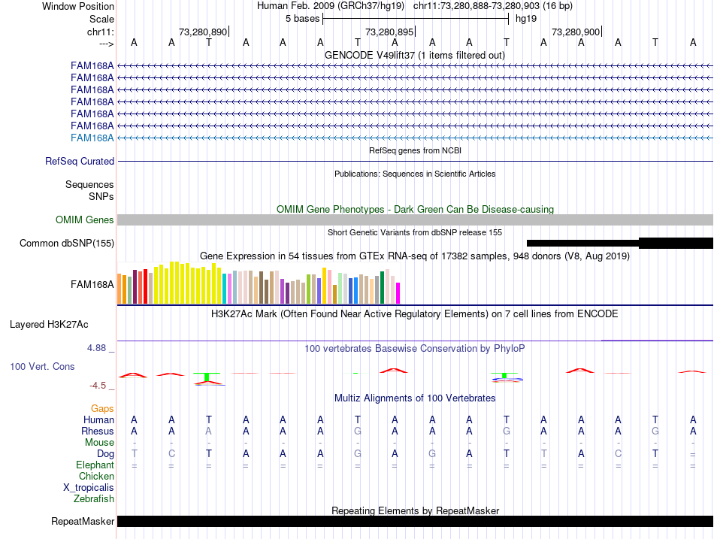This screenshot has width=714, height=539.
Task: Open GTEx Gene Expression in 54 tissues title
Action: 415,256
